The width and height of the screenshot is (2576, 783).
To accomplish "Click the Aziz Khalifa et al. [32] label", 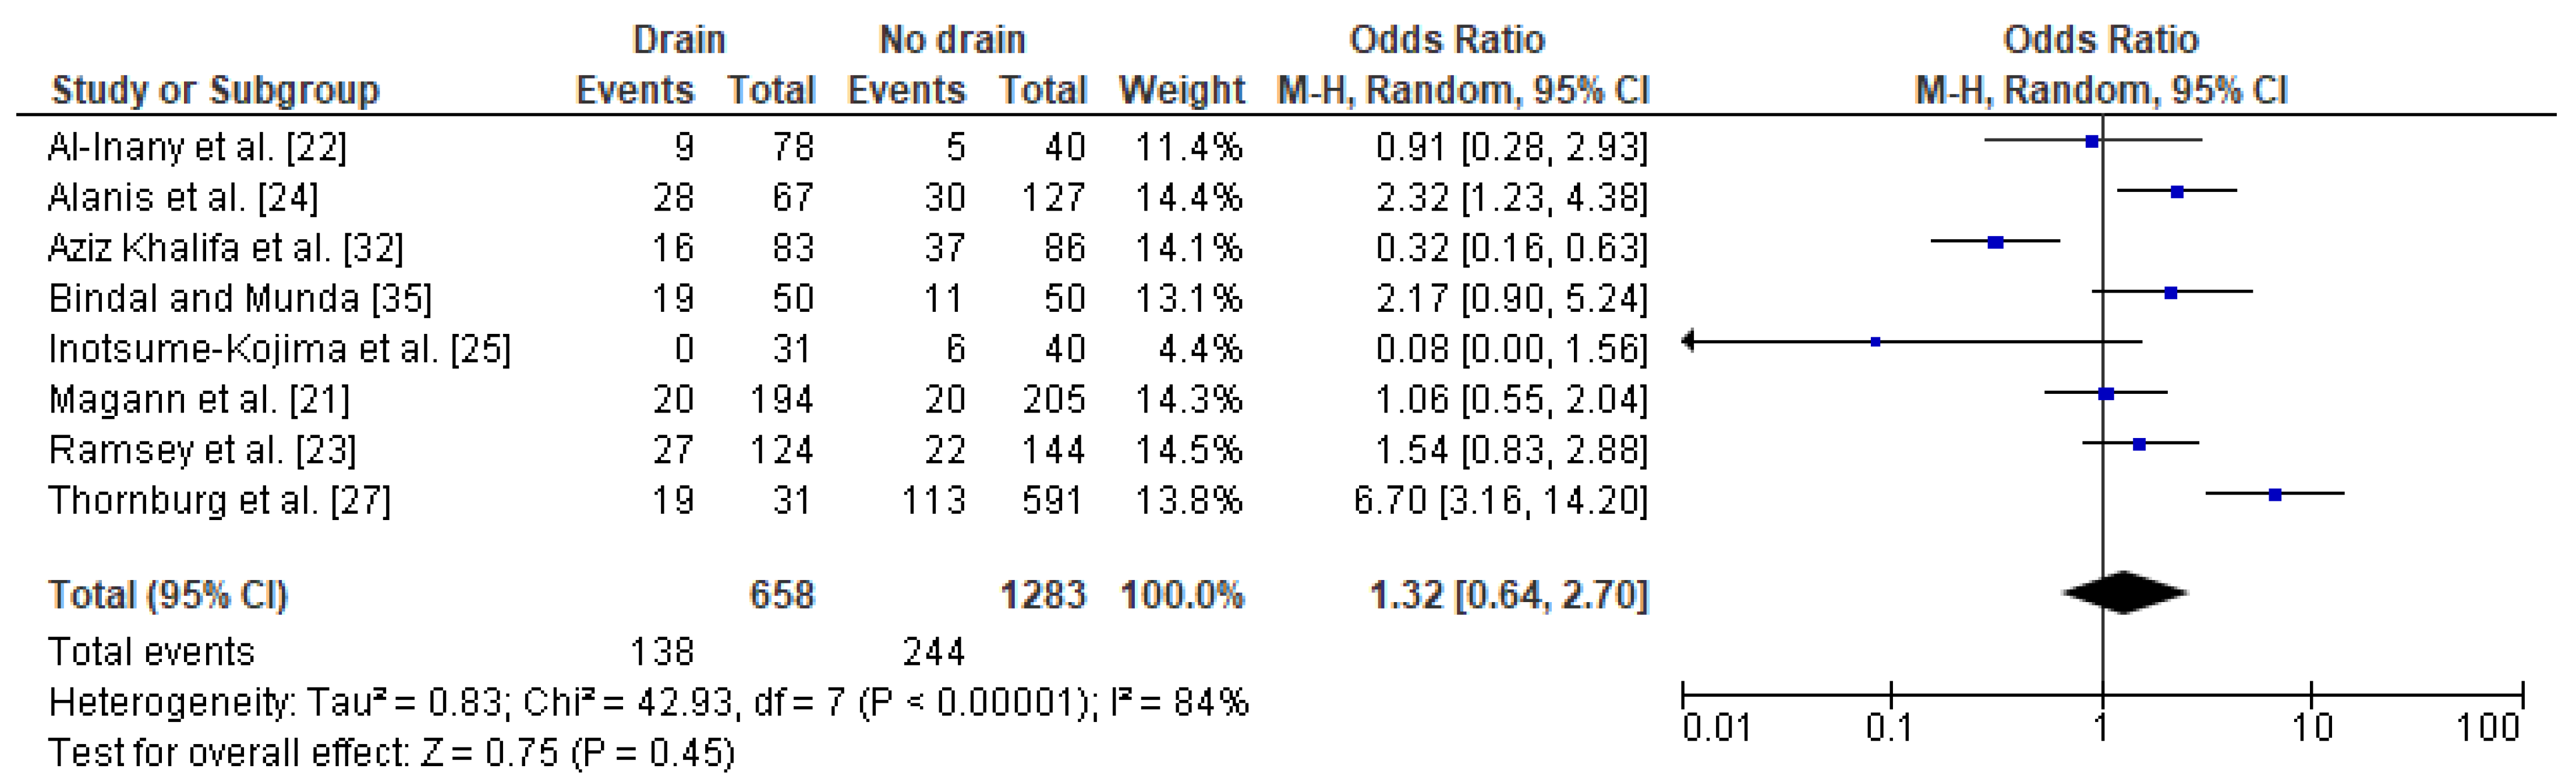I will 226,248.
